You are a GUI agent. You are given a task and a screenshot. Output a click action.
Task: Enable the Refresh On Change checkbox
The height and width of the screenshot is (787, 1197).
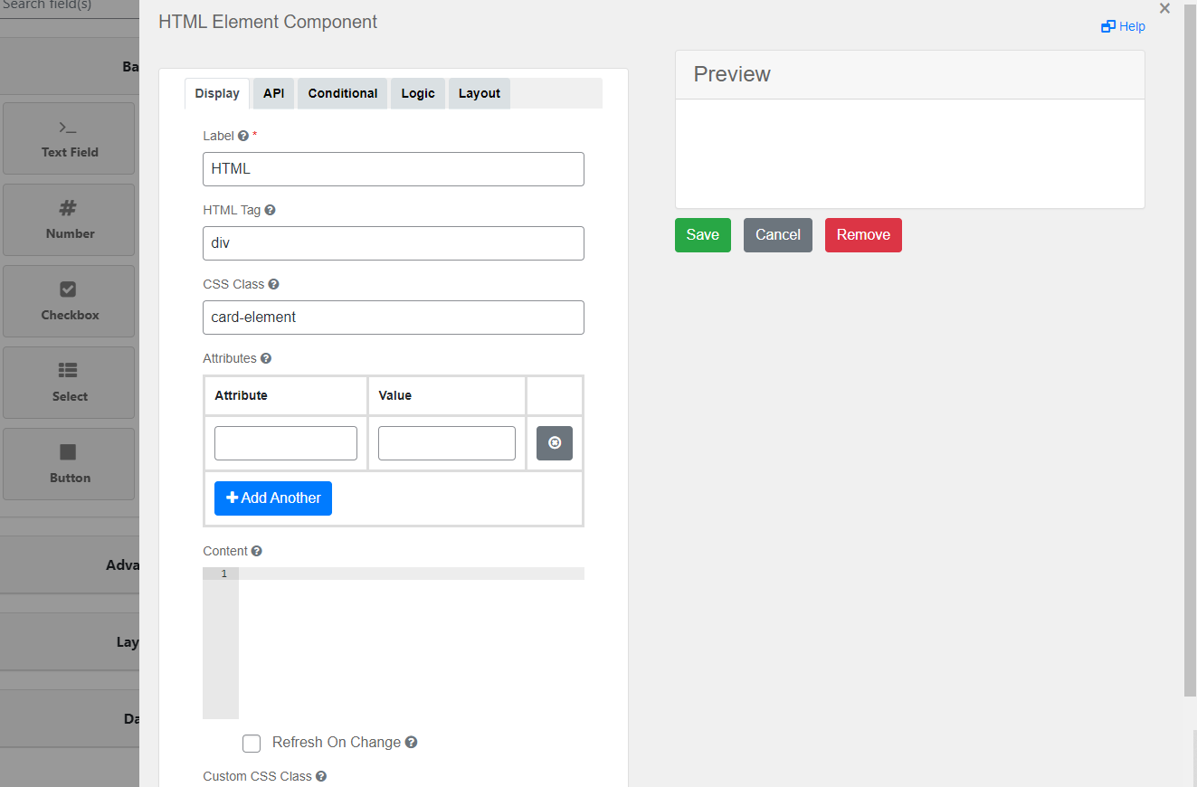coord(252,743)
